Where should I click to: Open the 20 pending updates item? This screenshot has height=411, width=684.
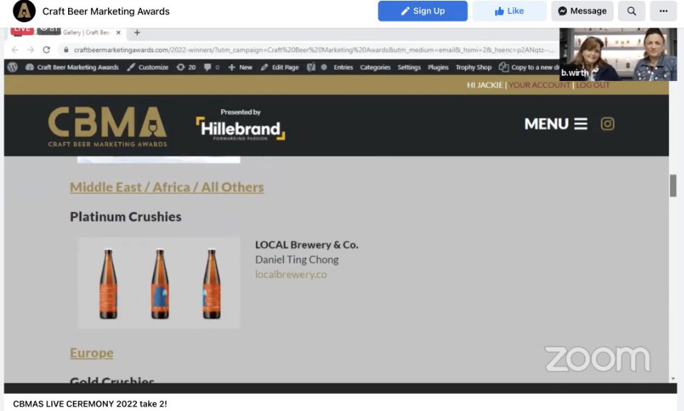point(187,67)
